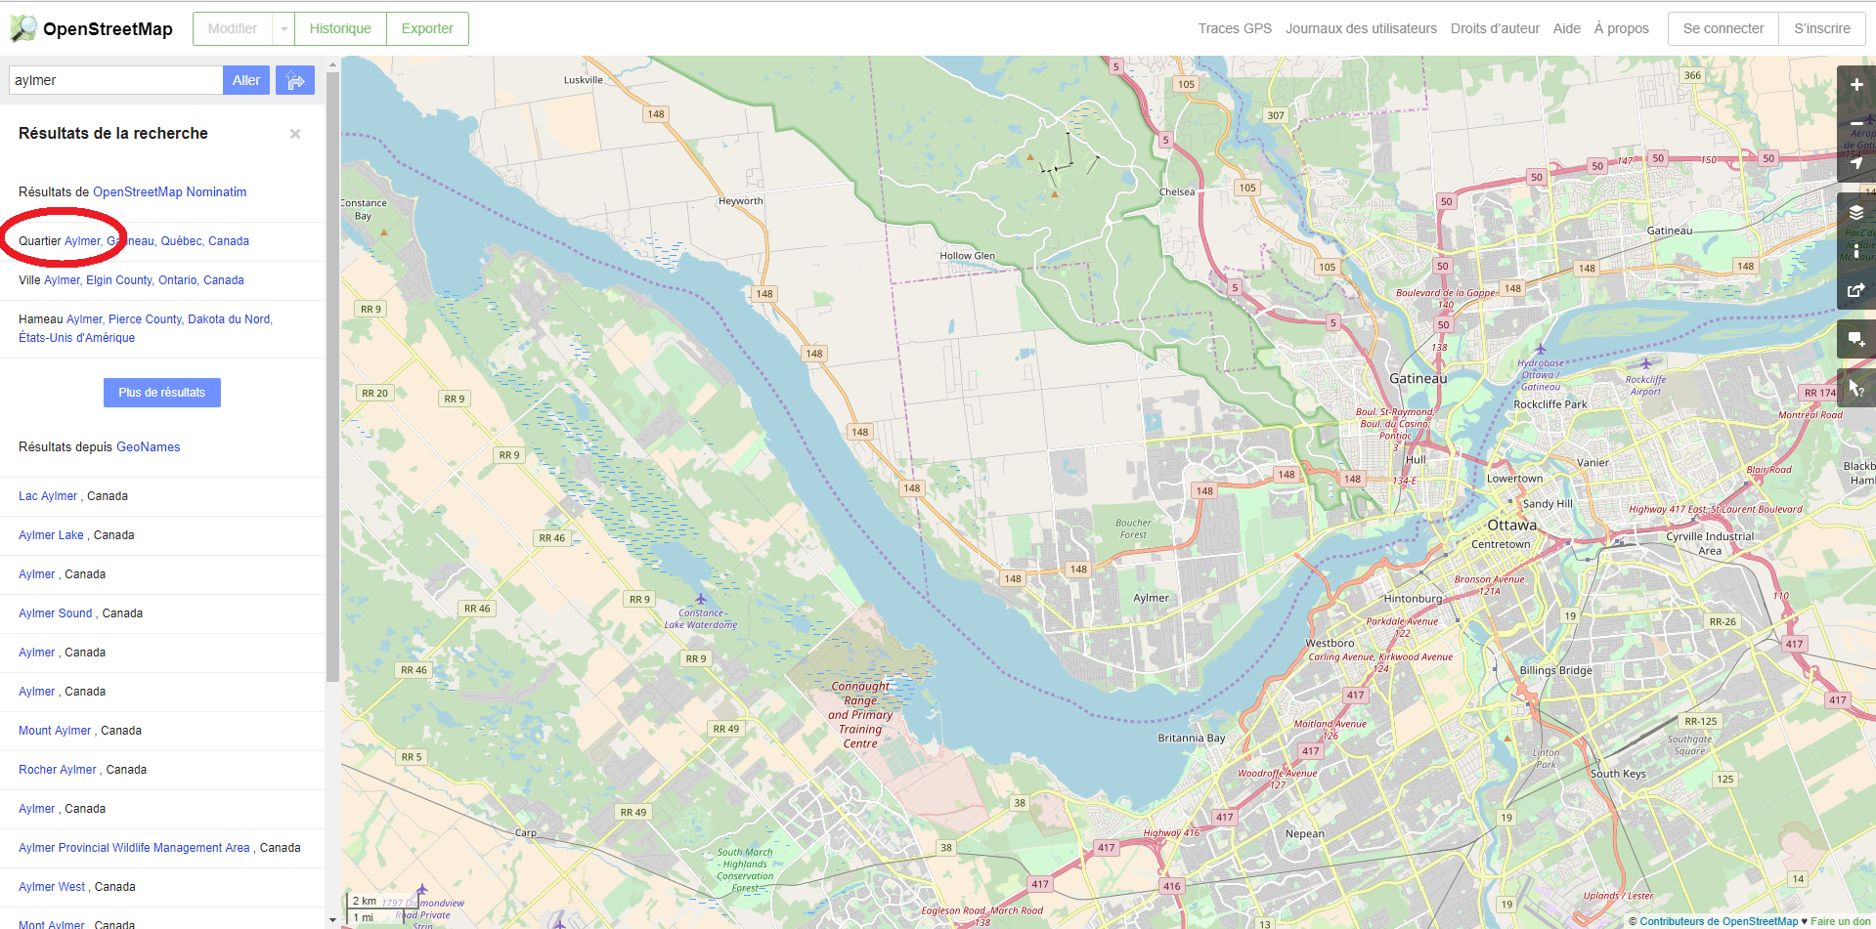Click the Britannia Bay map label
The image size is (1876, 929).
pos(1191,739)
